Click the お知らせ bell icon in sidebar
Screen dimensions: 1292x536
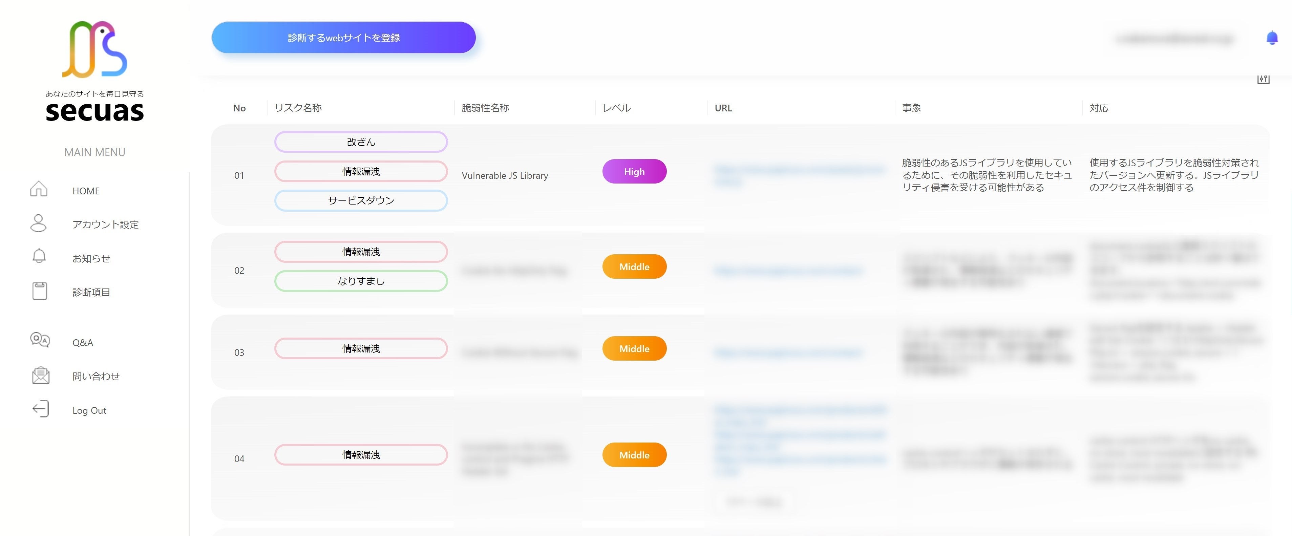click(39, 256)
